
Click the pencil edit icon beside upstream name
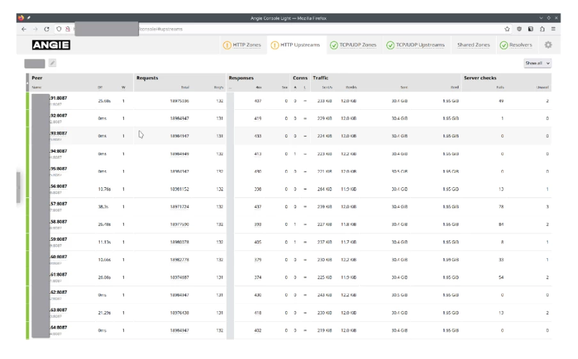click(x=52, y=63)
